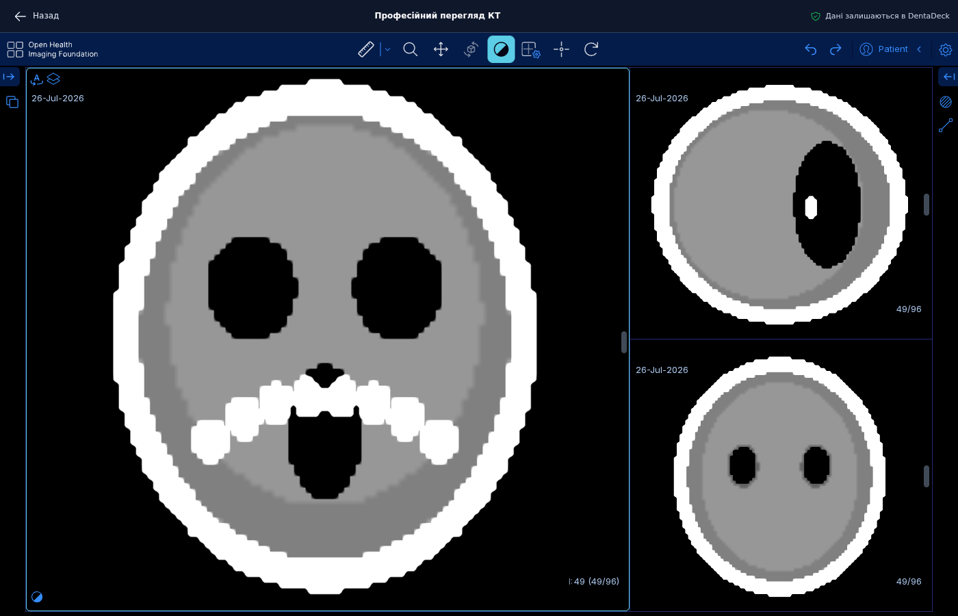The height and width of the screenshot is (616, 958).
Task: Click the layers icon in main viewport
Action: pyautogui.click(x=53, y=79)
